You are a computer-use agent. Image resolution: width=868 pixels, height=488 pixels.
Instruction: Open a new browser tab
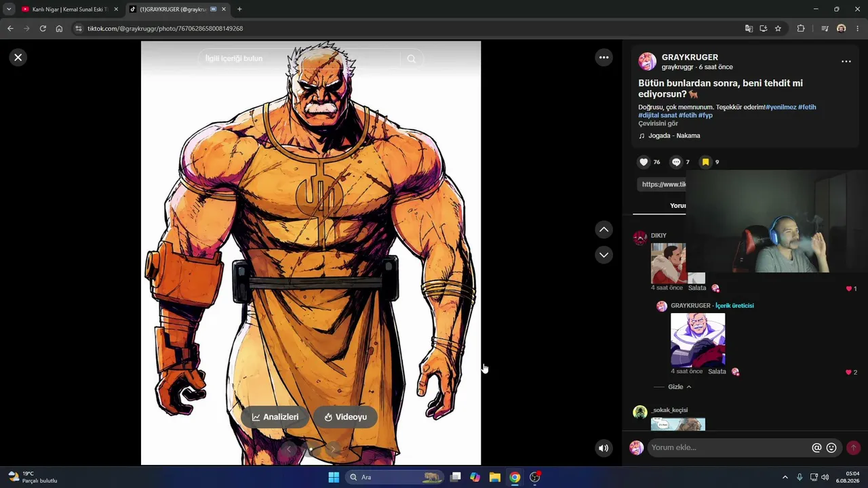tap(239, 9)
